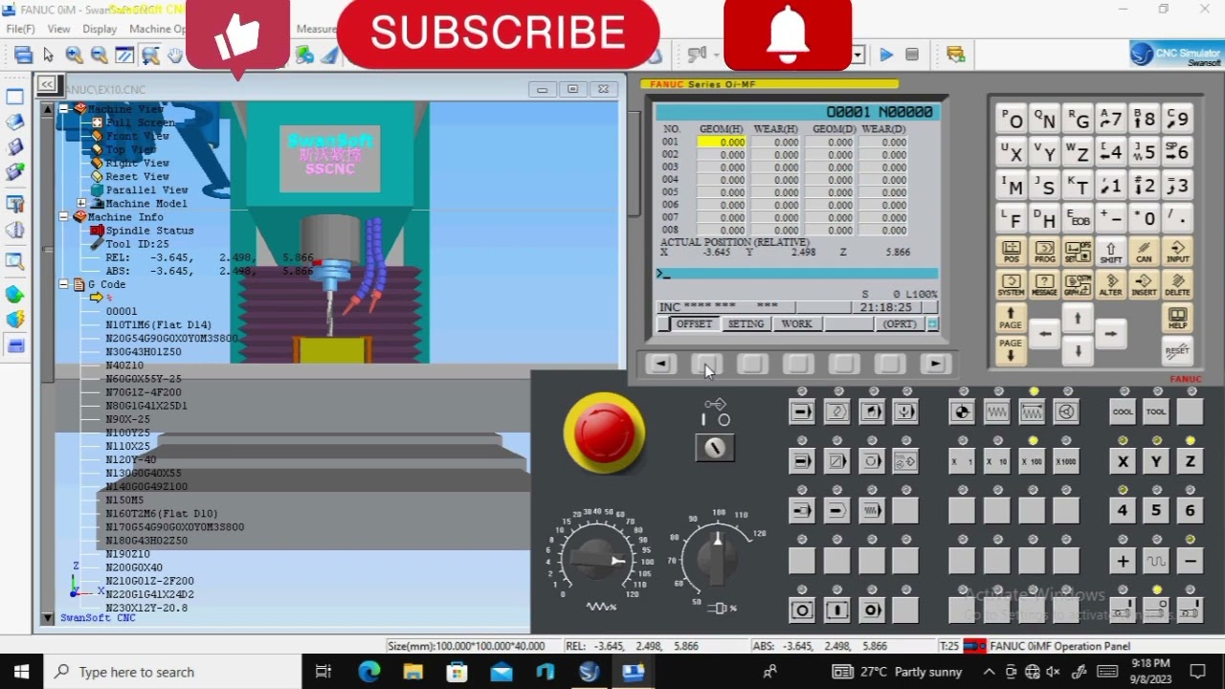1225x689 pixels.
Task: Click the zoom out toolbar icon
Action: coord(99,56)
